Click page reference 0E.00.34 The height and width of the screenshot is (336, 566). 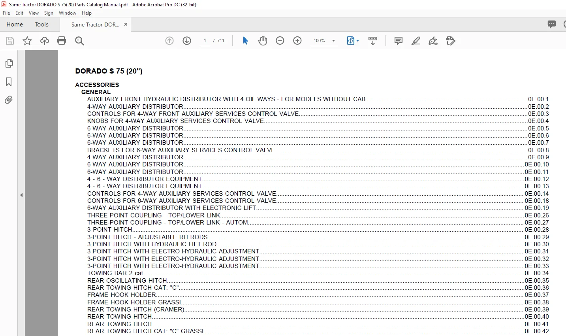[537, 273]
